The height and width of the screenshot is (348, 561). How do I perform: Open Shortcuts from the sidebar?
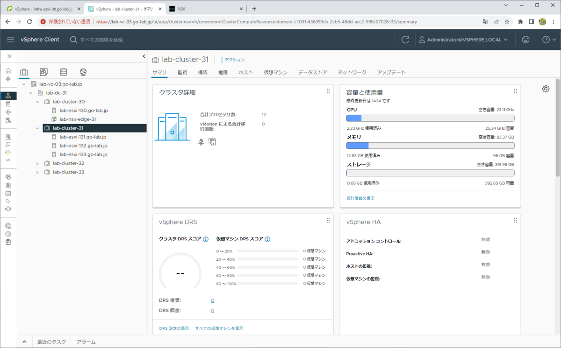tap(8, 79)
